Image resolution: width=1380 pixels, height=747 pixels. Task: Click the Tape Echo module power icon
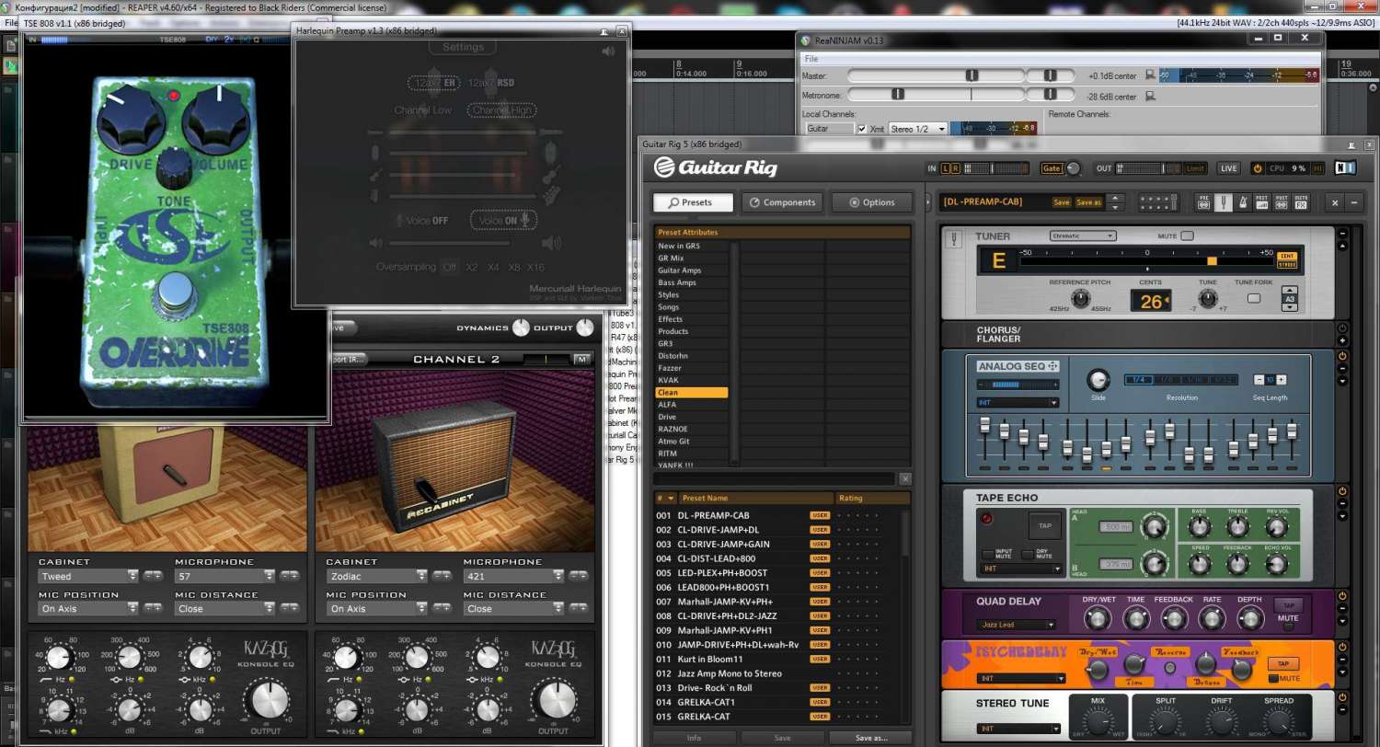[1342, 492]
